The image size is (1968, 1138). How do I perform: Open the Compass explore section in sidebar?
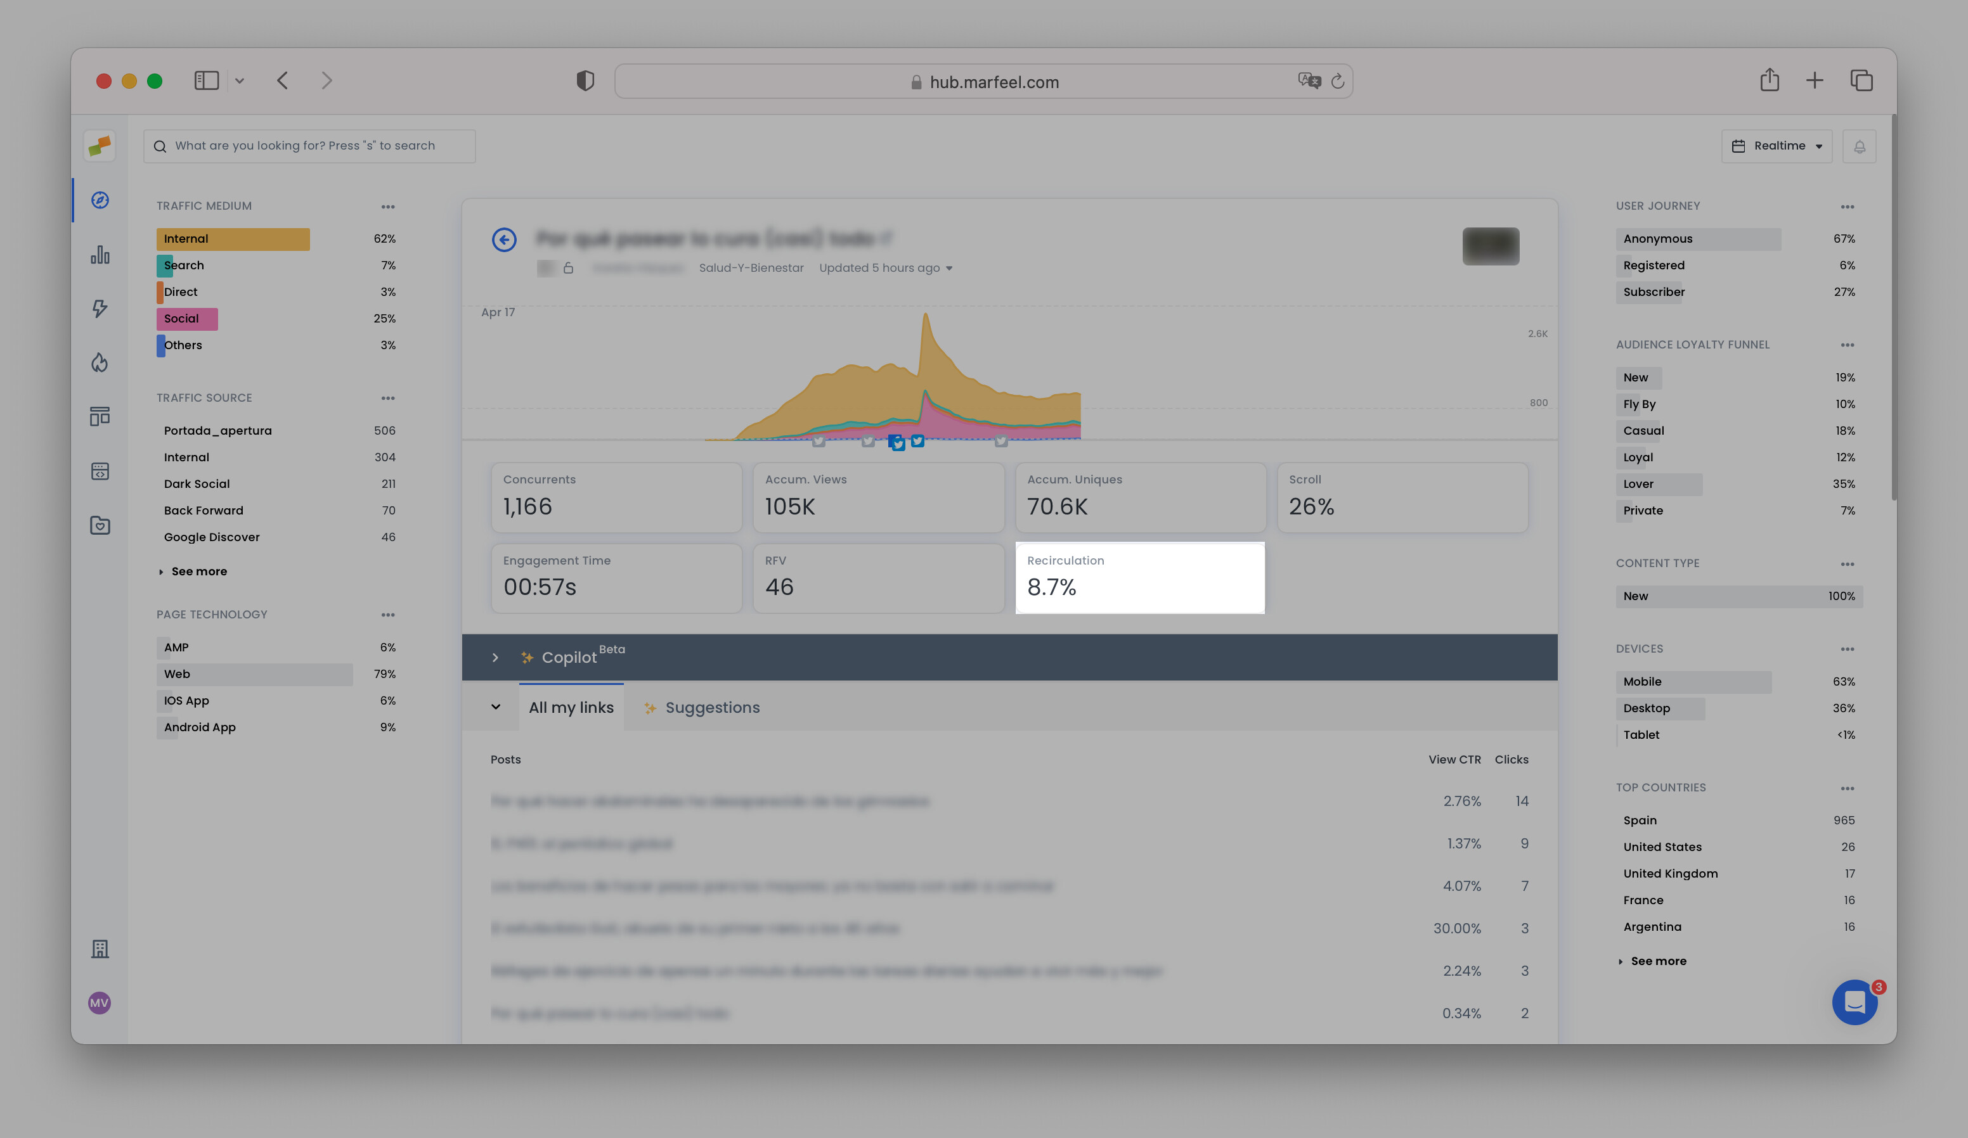(x=100, y=200)
